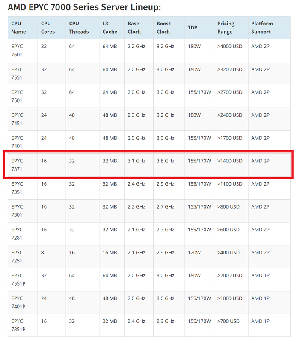
Task: Click the 'EPYC 7601' name cell
Action: (x=23, y=50)
